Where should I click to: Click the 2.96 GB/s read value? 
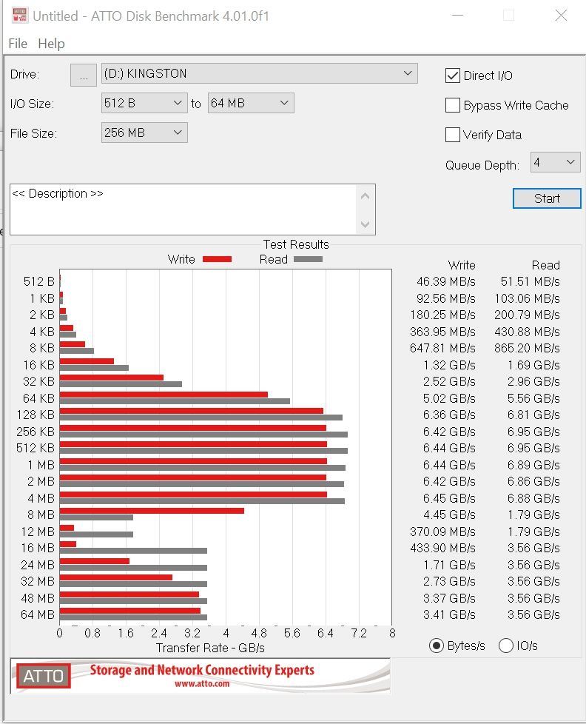point(533,381)
